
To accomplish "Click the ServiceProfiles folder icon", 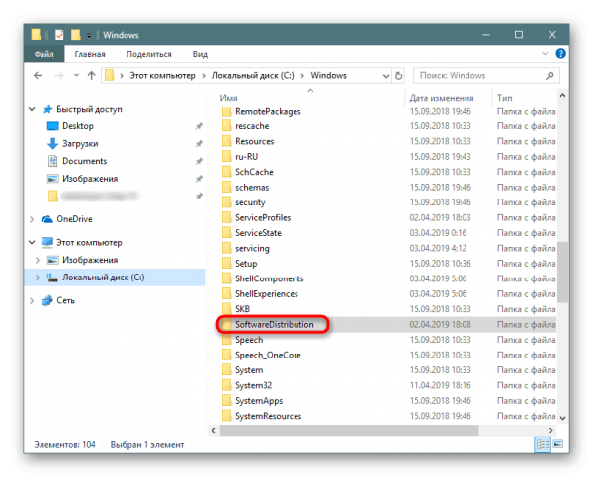I will pos(227,217).
